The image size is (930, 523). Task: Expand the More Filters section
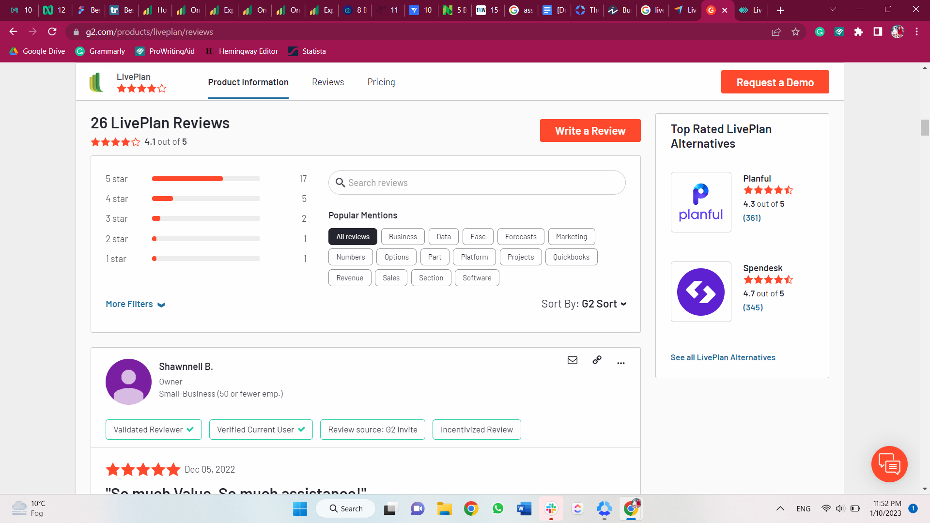pos(135,304)
